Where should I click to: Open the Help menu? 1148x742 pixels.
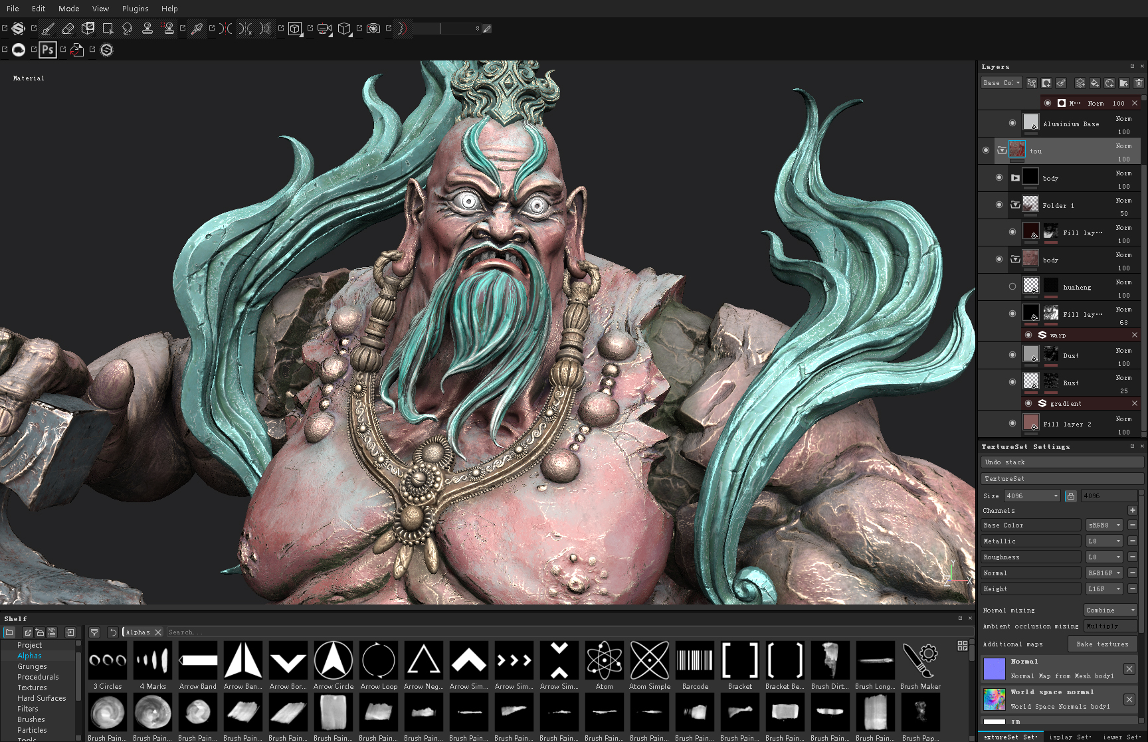(x=169, y=9)
